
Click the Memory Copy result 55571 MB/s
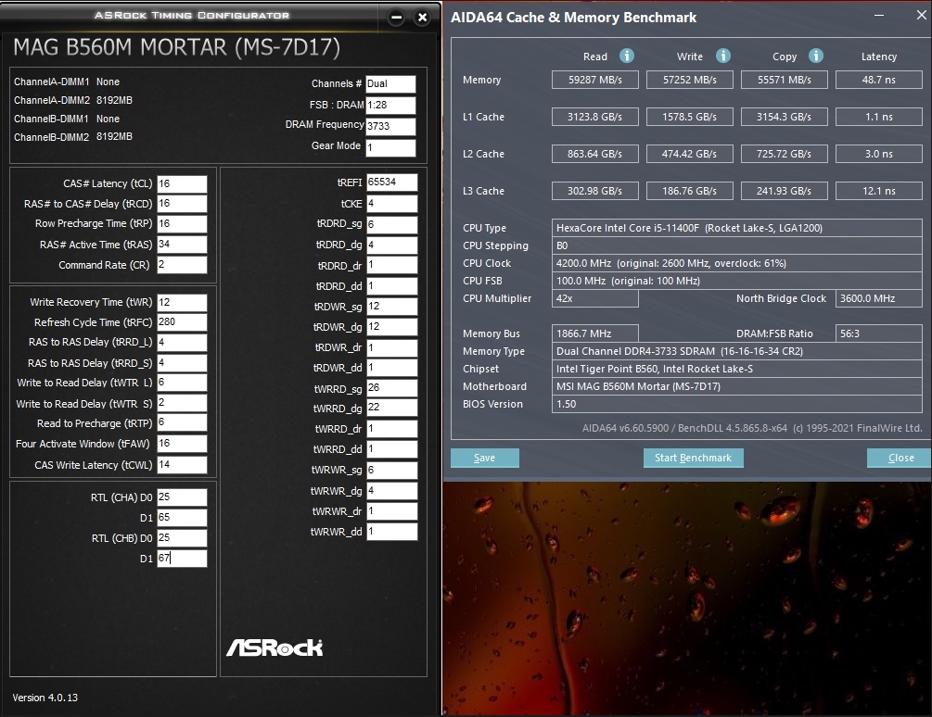click(784, 80)
